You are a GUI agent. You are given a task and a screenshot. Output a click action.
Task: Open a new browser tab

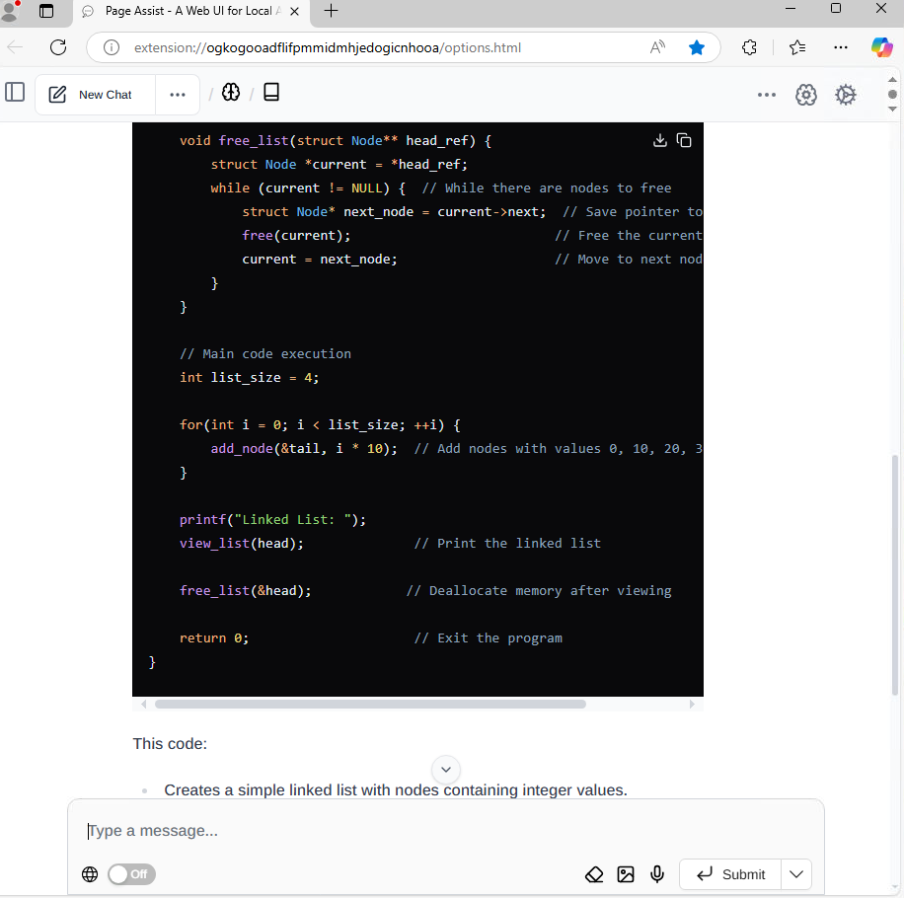[331, 11]
